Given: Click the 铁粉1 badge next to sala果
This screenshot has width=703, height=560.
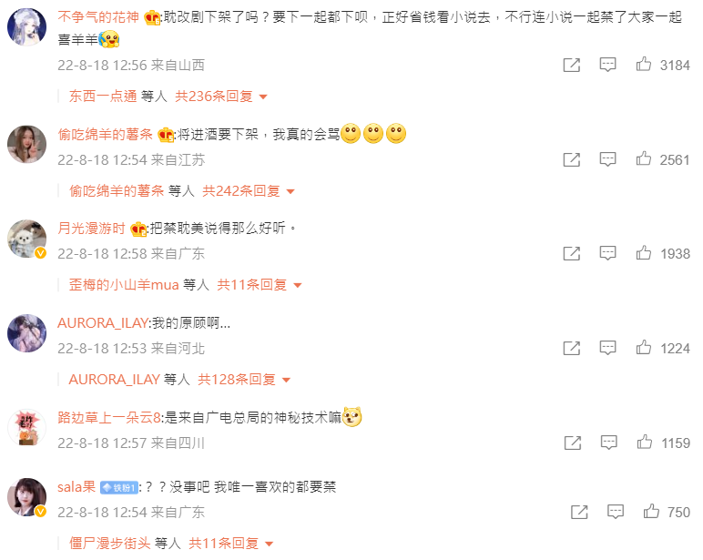Looking at the screenshot, I should click(x=119, y=487).
